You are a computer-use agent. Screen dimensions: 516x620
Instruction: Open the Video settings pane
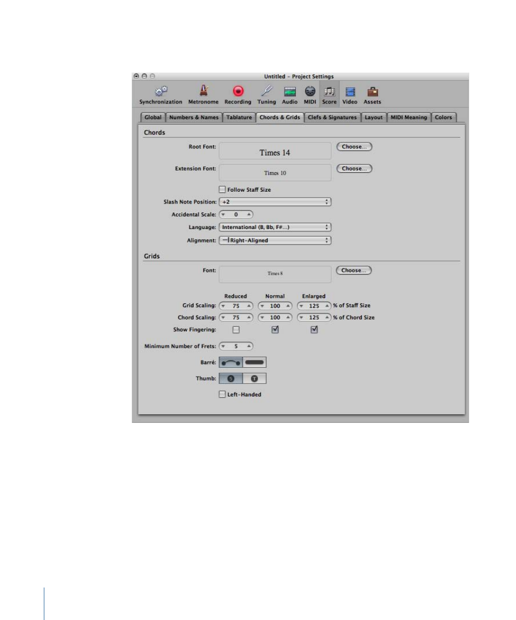[x=349, y=95]
